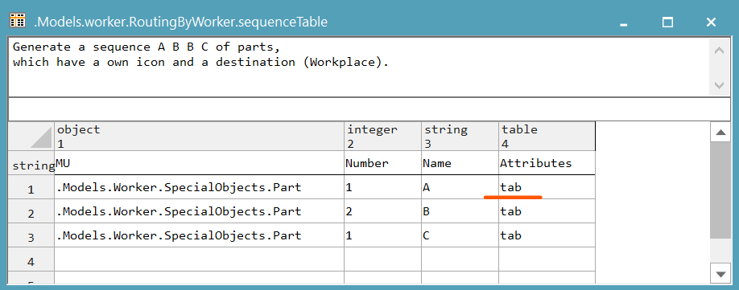The image size is (739, 290).
Task: Click the comment text describing sequence
Action: (x=200, y=55)
